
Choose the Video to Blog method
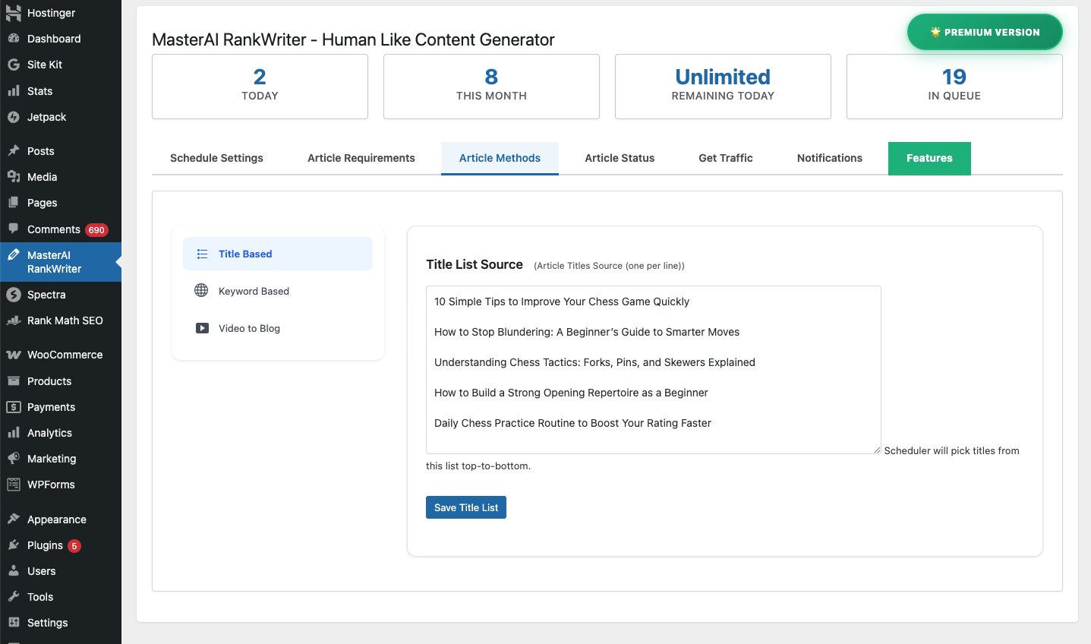278,328
